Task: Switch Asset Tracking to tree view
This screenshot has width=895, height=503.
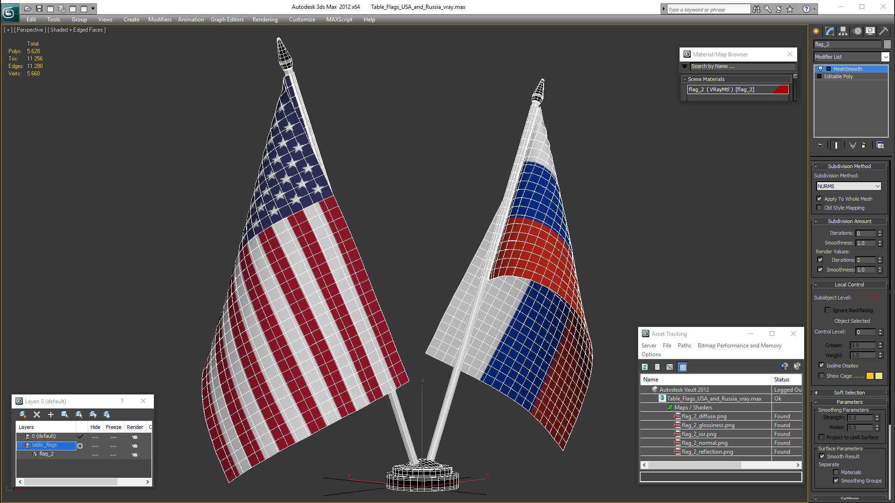Action: (x=670, y=367)
